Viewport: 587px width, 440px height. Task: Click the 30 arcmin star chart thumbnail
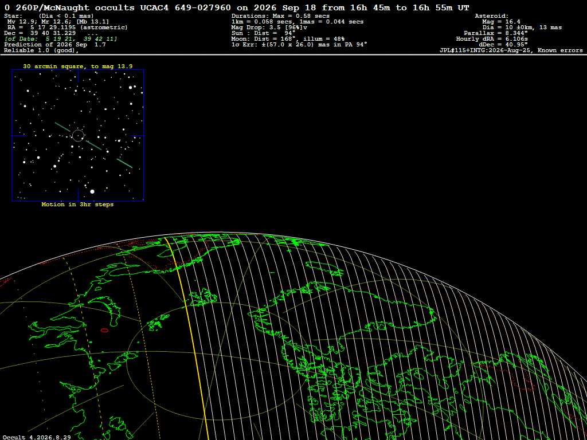tap(78, 135)
